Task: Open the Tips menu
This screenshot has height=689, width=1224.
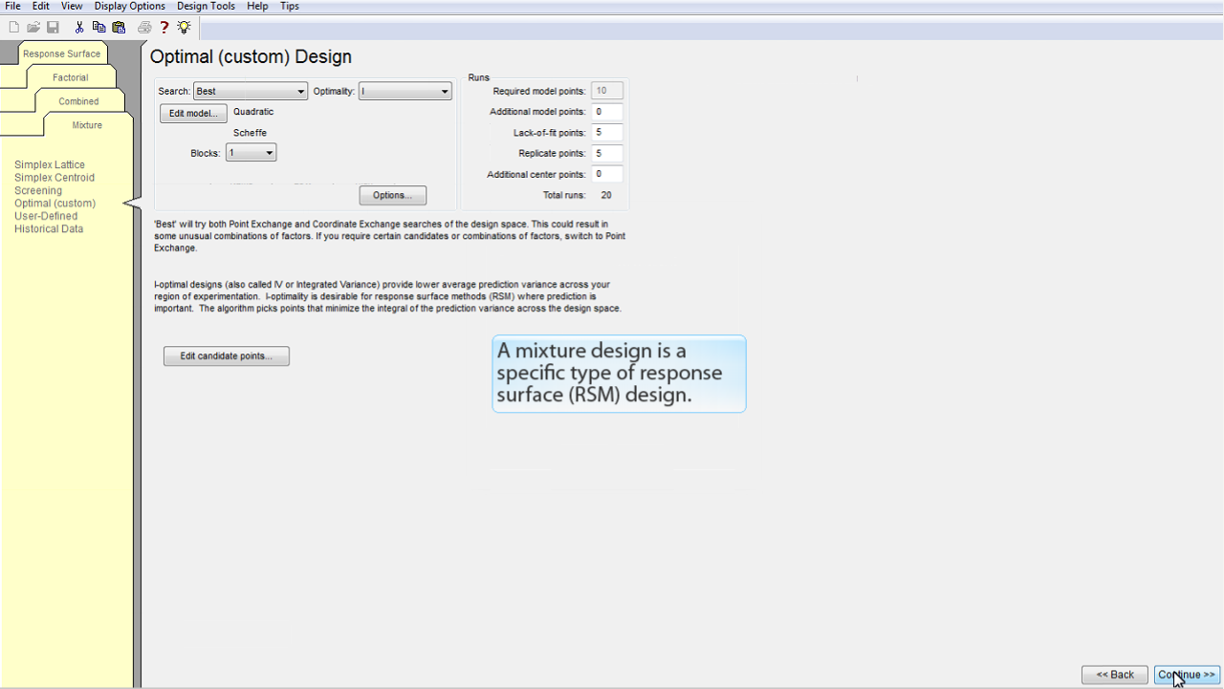Action: (x=290, y=6)
